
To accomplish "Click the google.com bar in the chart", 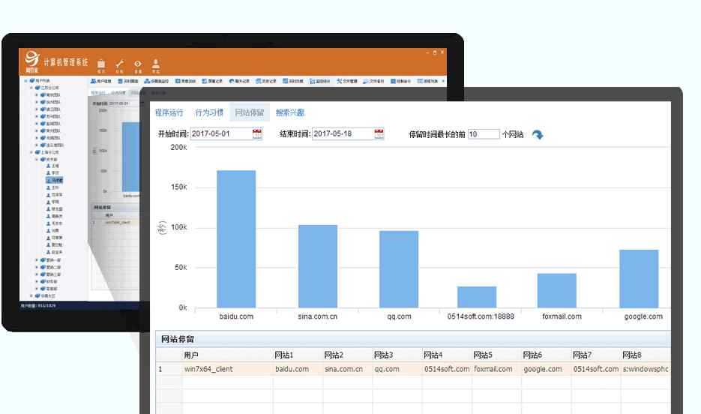I will (x=639, y=278).
